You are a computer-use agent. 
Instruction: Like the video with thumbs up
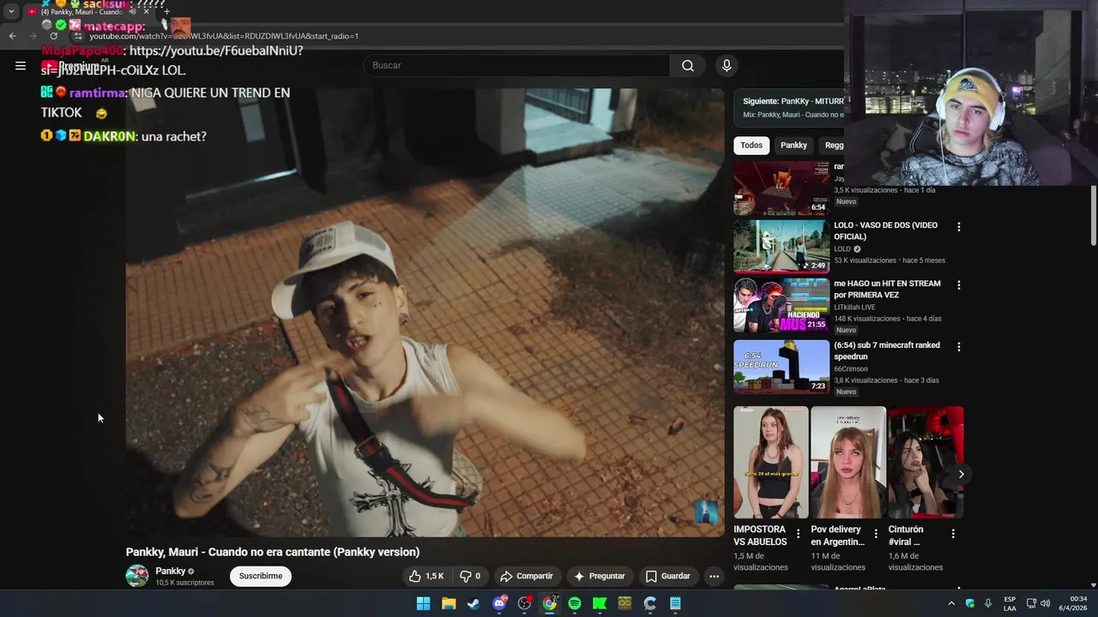[x=425, y=576]
